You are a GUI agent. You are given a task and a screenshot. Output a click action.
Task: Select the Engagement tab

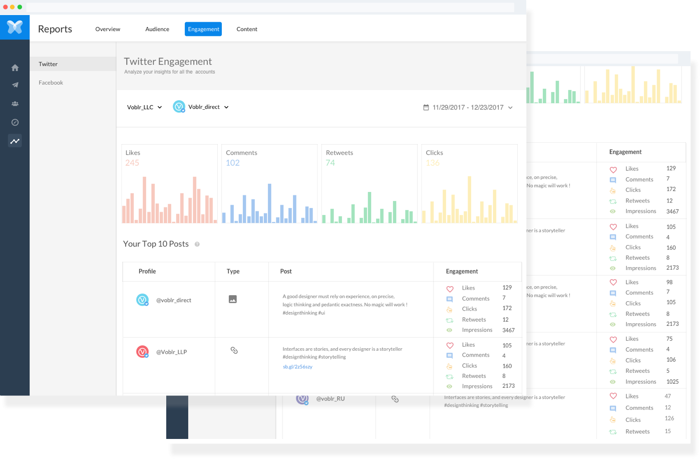203,29
